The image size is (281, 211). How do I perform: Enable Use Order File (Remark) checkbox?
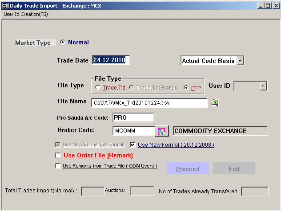(58, 156)
